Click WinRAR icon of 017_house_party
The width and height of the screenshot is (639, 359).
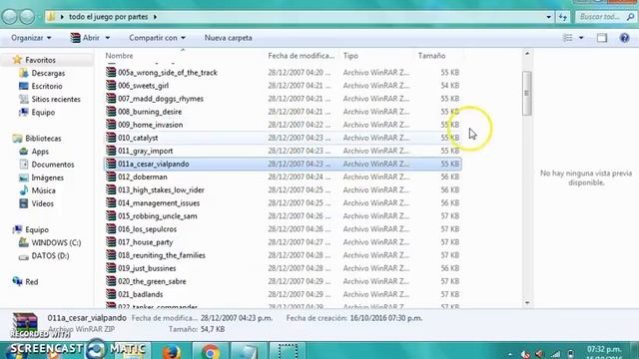111,242
